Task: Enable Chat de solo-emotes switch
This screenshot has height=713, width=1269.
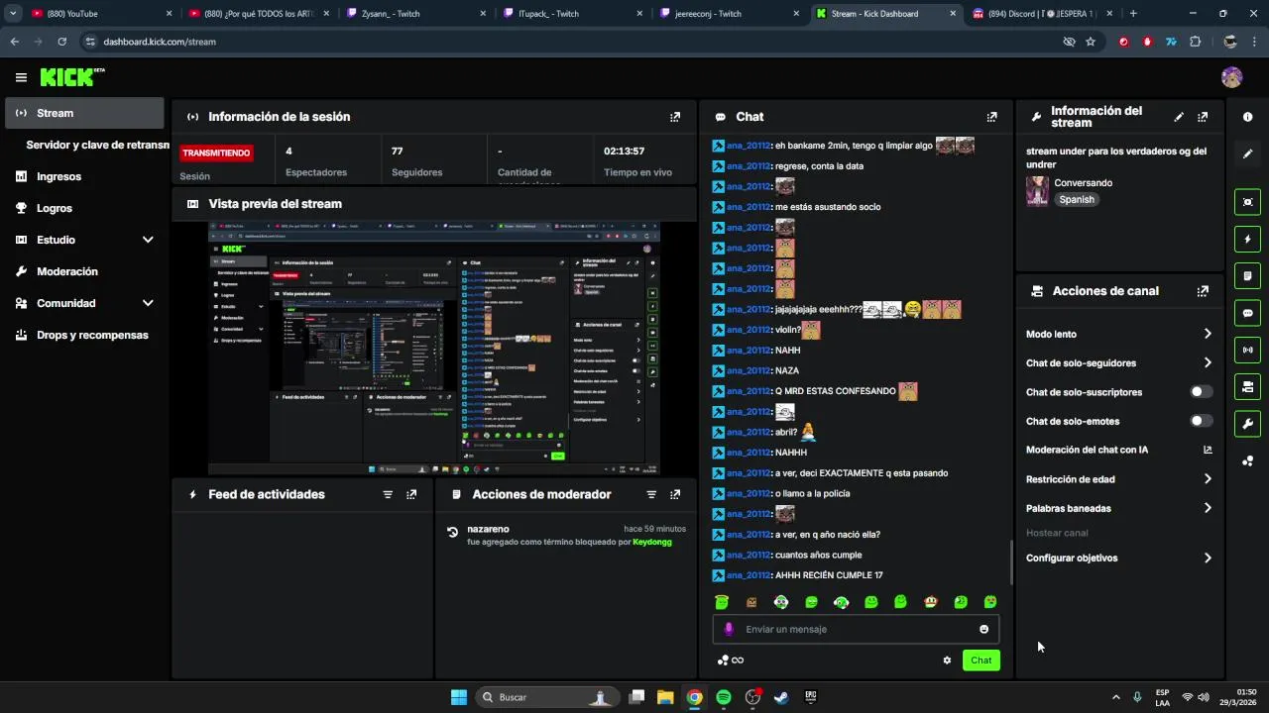Action: click(1201, 421)
